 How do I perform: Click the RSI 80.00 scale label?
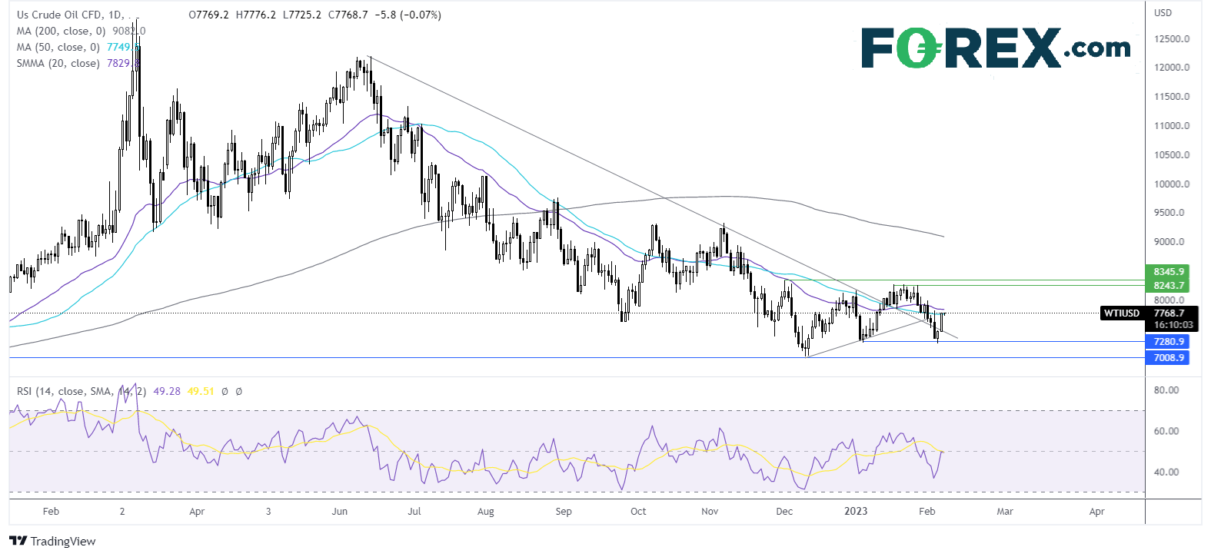click(1166, 390)
